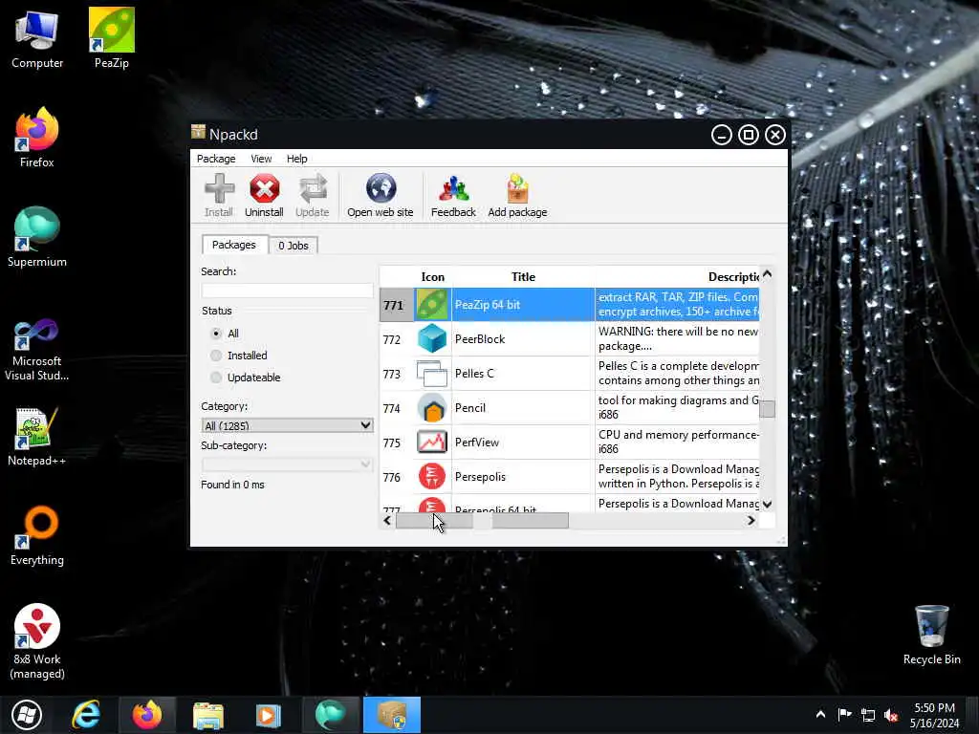Launch Internet Explorer from taskbar
Image resolution: width=979 pixels, height=734 pixels.
86,715
